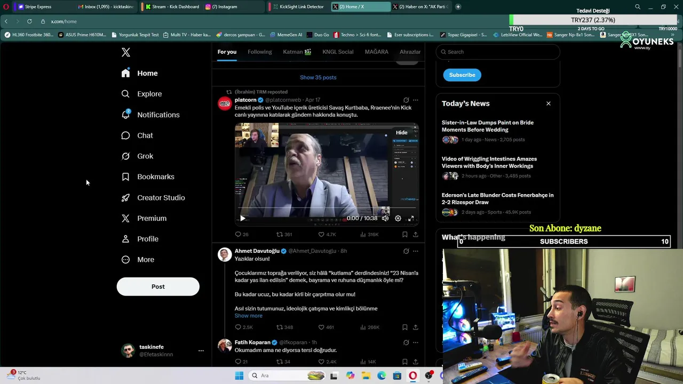Click the X search input field
The image size is (683, 384).
[498, 52]
